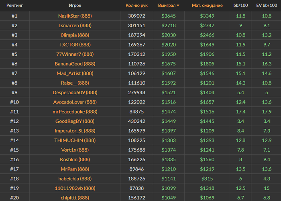Select Desperado609 (888) player name
The image size is (281, 201).
[x=75, y=92]
